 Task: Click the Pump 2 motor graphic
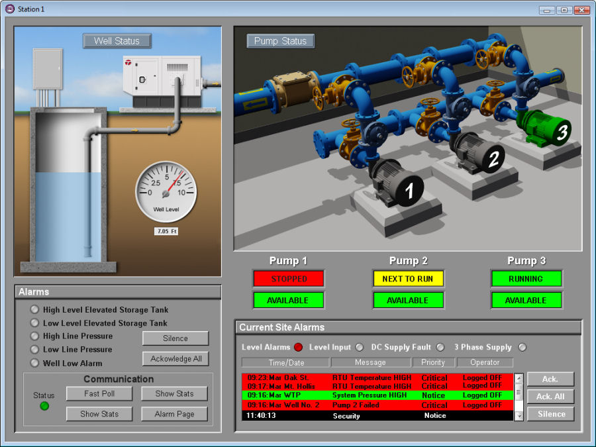[x=475, y=152]
